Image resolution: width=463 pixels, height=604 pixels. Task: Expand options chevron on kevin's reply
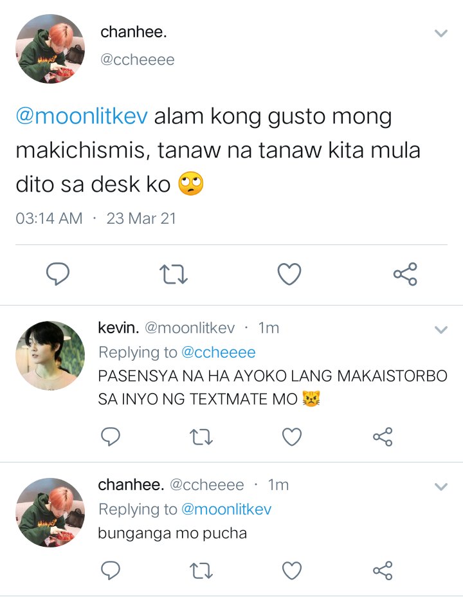point(440,330)
